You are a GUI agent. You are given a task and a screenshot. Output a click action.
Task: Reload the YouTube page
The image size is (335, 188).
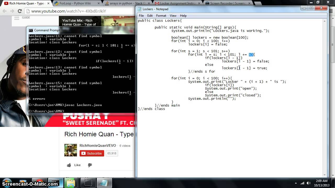[20, 11]
